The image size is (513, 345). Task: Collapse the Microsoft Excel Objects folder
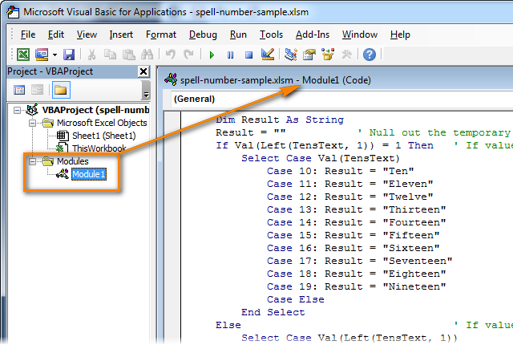32,123
